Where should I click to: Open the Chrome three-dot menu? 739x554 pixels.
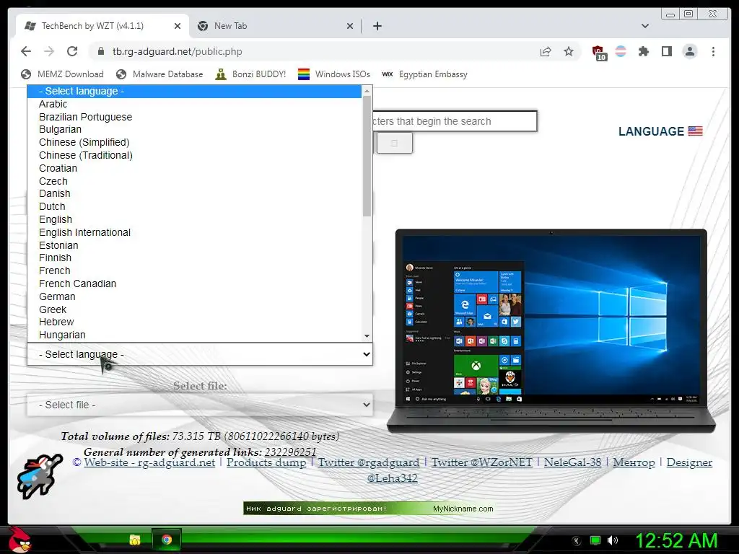coord(713,51)
